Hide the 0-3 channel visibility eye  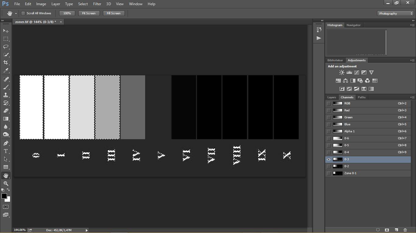pos(329,159)
